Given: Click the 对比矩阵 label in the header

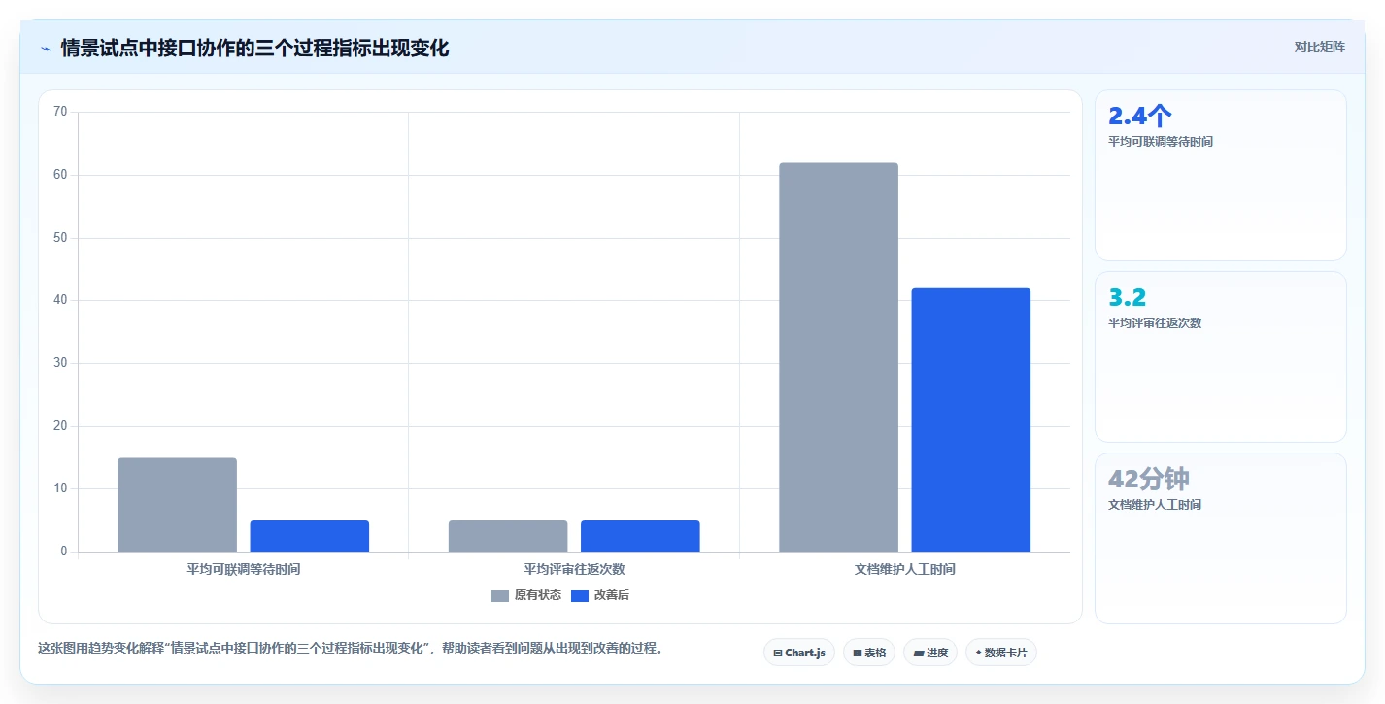Looking at the screenshot, I should pos(1319,47).
